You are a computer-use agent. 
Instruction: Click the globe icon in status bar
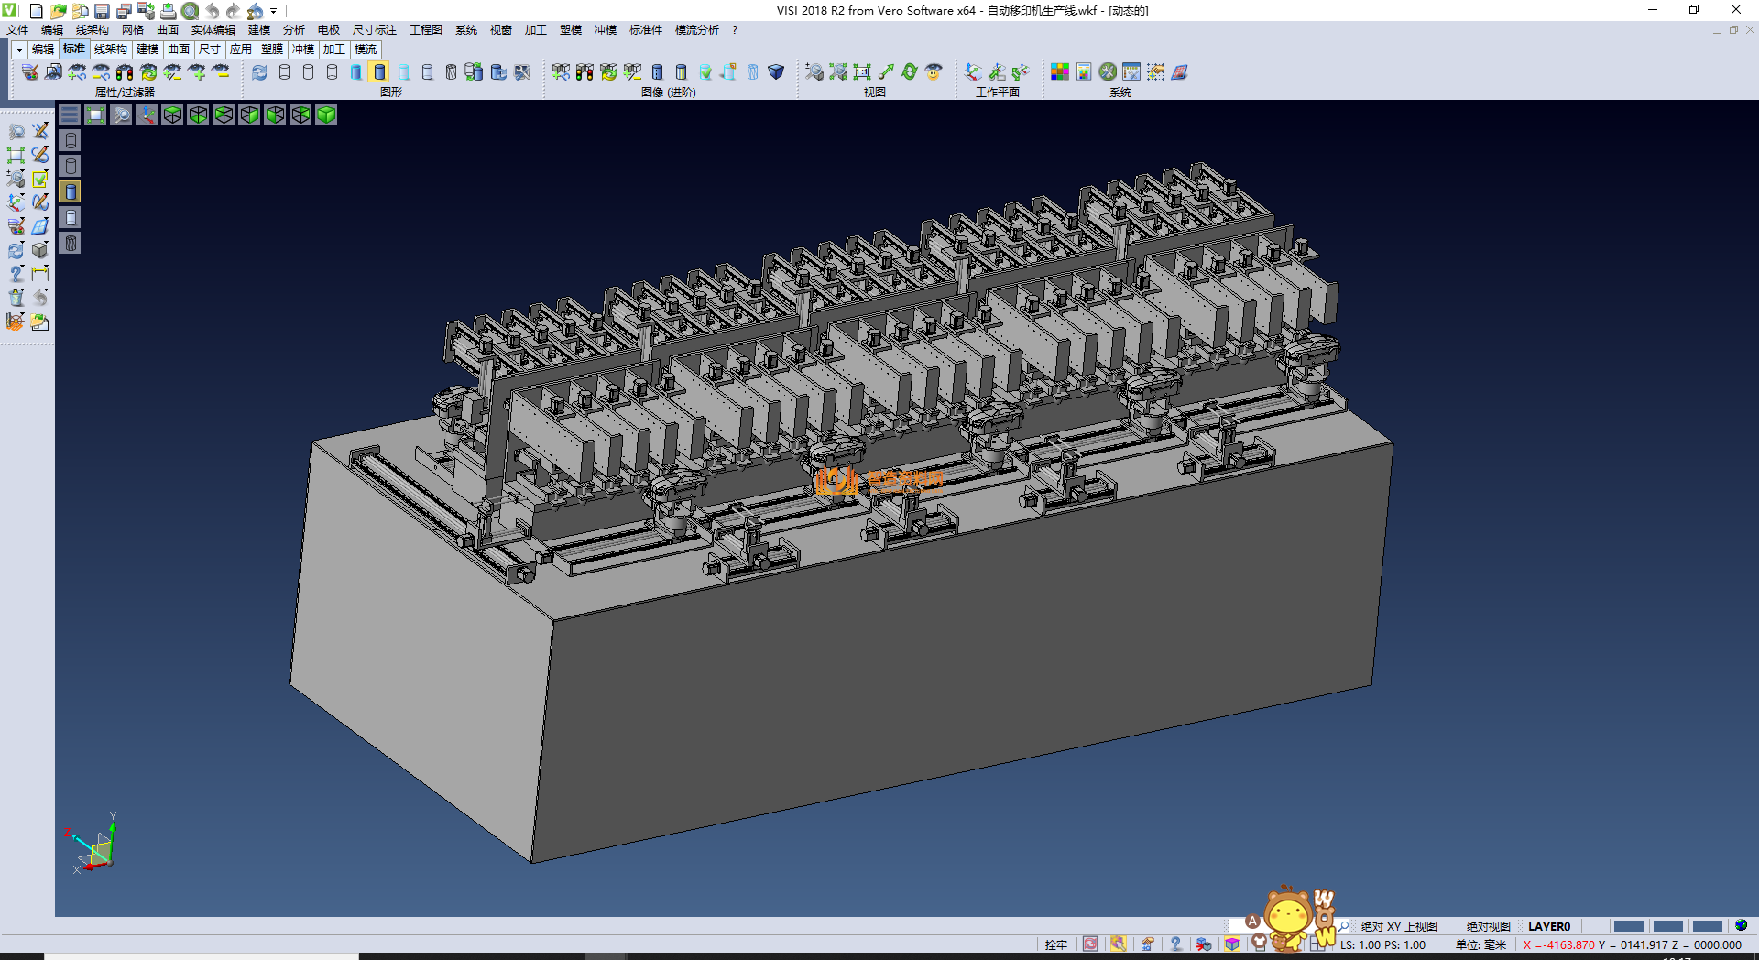click(1741, 926)
